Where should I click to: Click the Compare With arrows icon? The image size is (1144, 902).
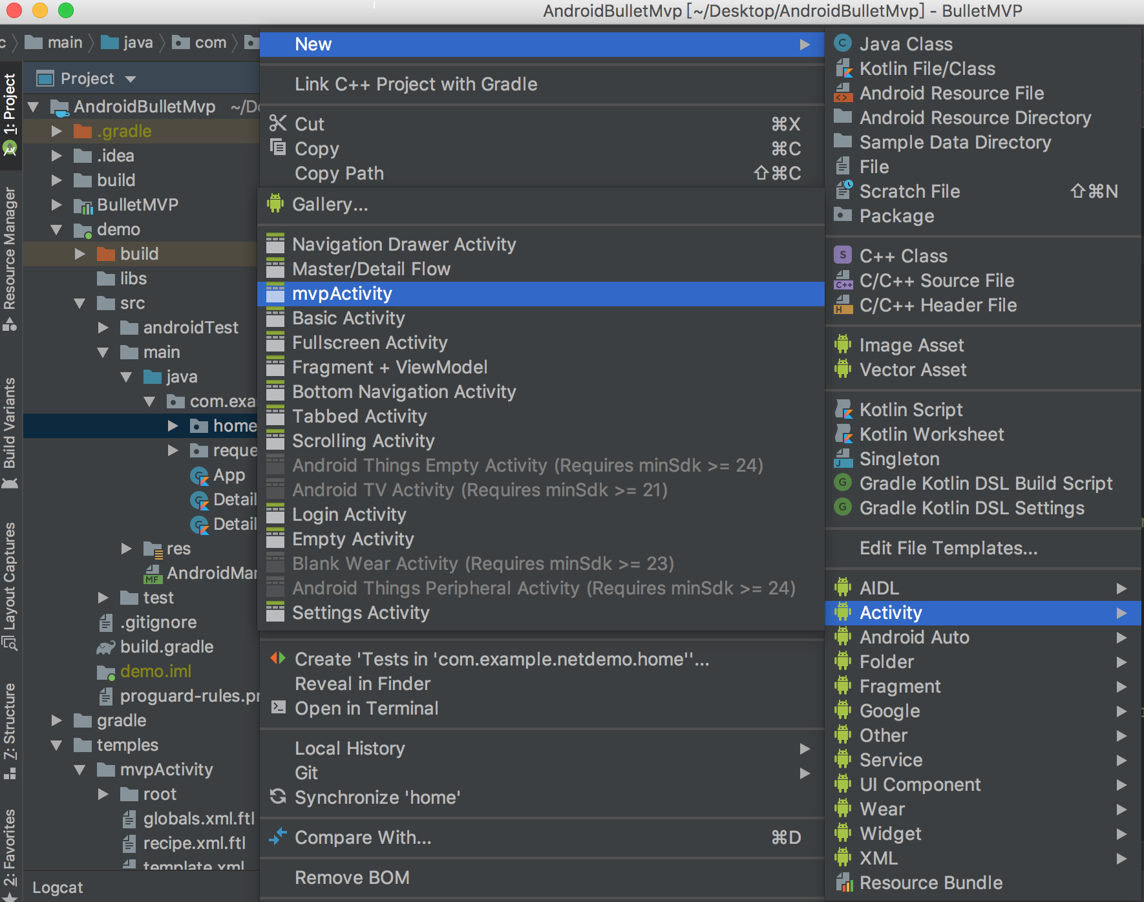tap(278, 837)
